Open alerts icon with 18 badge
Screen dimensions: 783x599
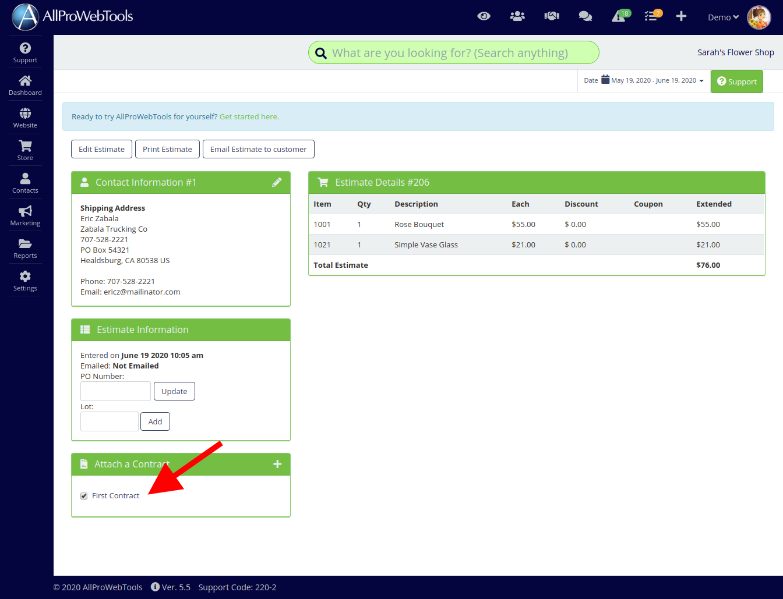pos(620,16)
